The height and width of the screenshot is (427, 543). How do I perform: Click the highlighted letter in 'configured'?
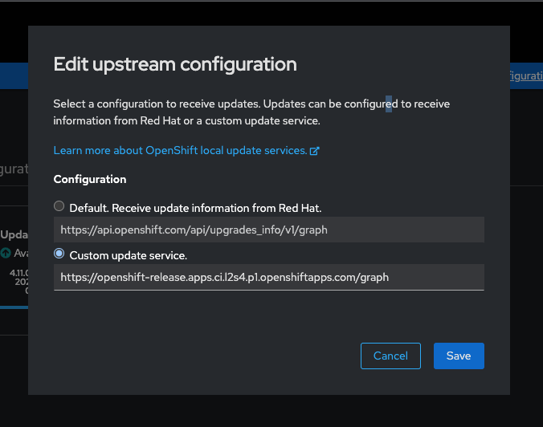[x=389, y=104]
